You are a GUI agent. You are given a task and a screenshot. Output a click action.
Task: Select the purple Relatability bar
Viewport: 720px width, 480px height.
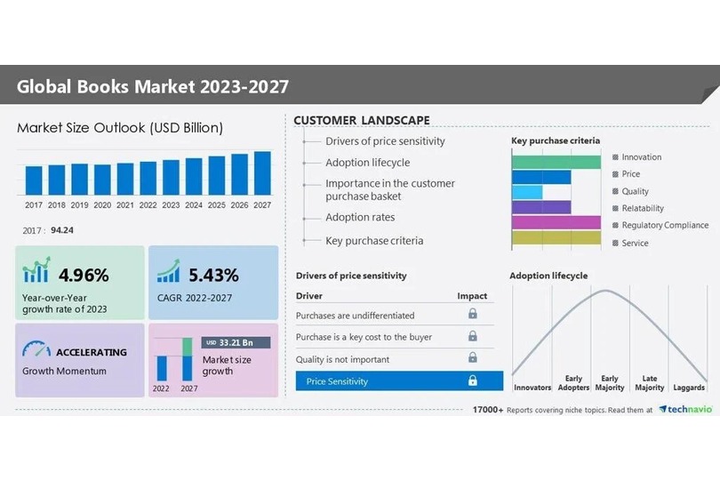541,207
